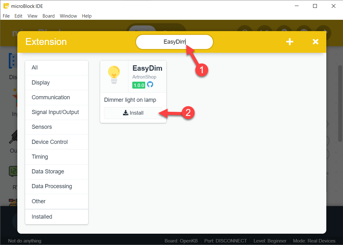Select the Signal Input/Output category
Screen dimensions: 343x245
tap(57, 112)
